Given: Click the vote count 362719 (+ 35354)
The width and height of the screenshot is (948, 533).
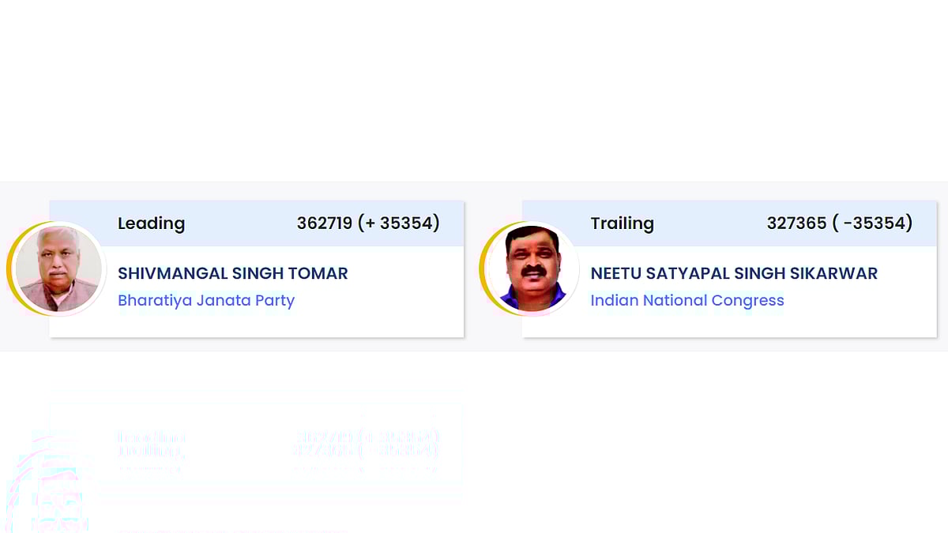Looking at the screenshot, I should (x=368, y=223).
